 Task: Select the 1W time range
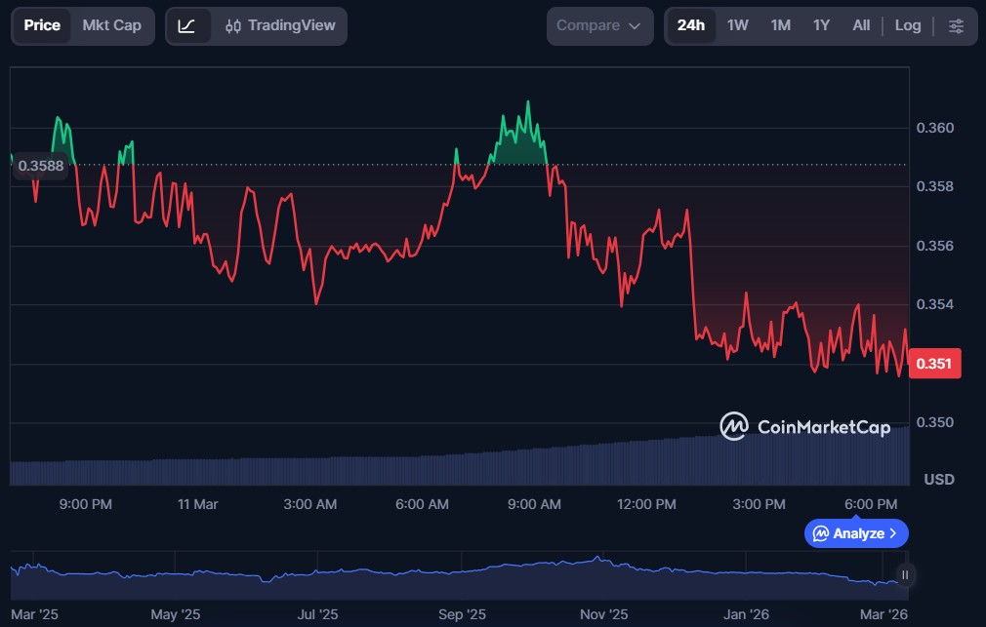tap(737, 25)
